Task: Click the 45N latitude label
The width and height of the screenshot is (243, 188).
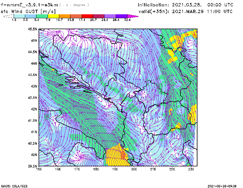Action: (34, 40)
